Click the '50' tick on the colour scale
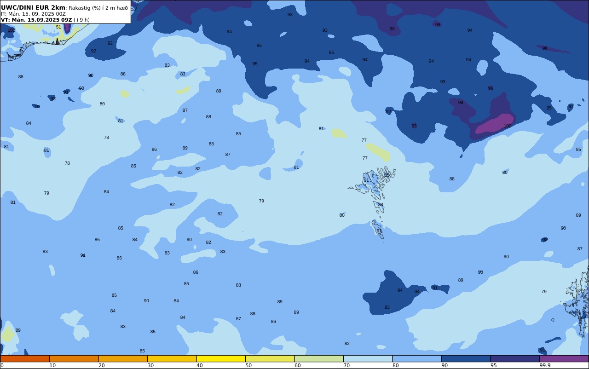The width and height of the screenshot is (589, 369). click(248, 365)
